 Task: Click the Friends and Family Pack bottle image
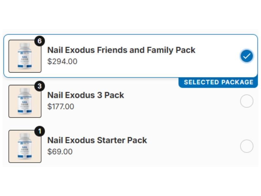click(25, 56)
